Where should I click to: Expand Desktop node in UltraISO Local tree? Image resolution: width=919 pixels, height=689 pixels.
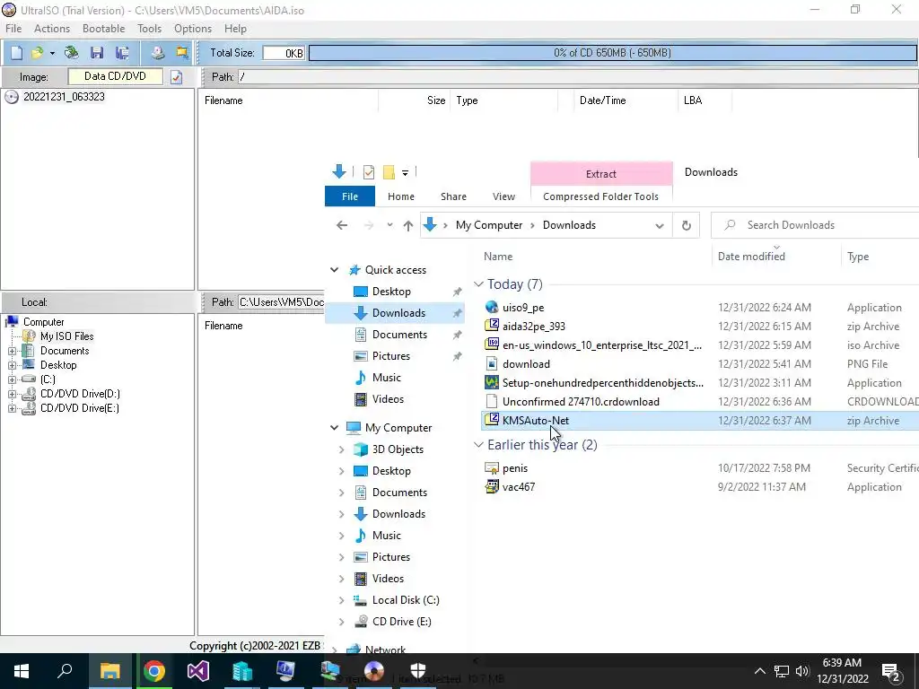(12, 366)
